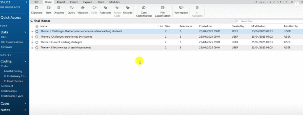This screenshot has width=303, height=115.
Task: Switch to the Import tab
Action: 61,2
